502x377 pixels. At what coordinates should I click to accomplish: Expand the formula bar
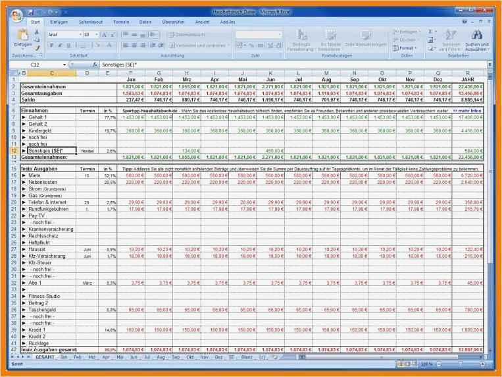[489, 65]
